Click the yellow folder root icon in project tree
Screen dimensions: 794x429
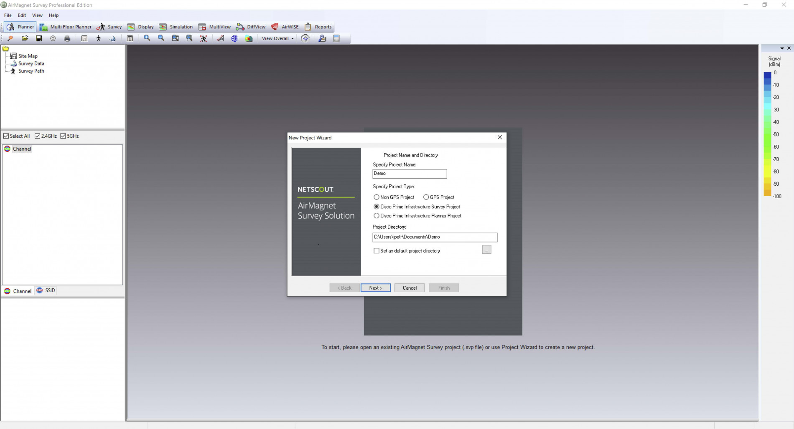tap(5, 49)
